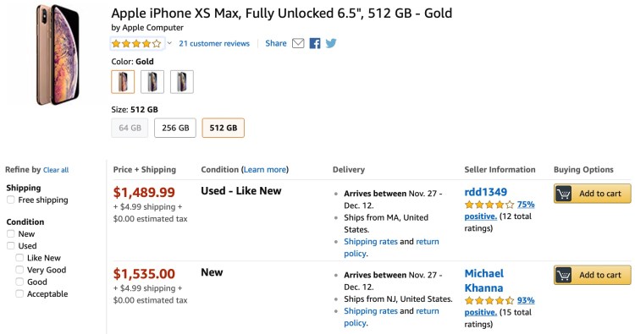Open the 21 customer reviews link

214,43
